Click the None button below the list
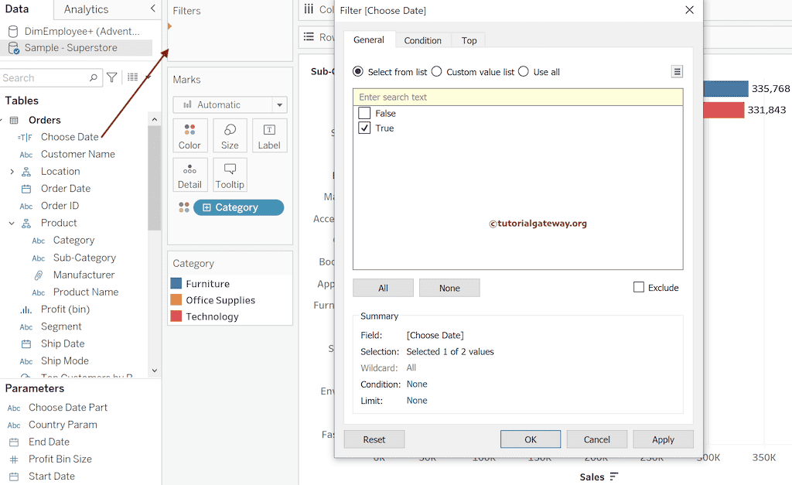Image resolution: width=792 pixels, height=485 pixels. point(449,288)
